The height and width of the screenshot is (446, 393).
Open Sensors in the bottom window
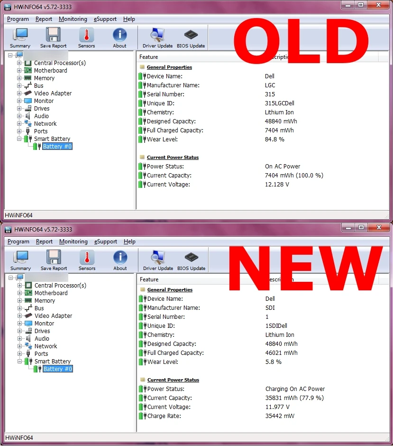87,260
